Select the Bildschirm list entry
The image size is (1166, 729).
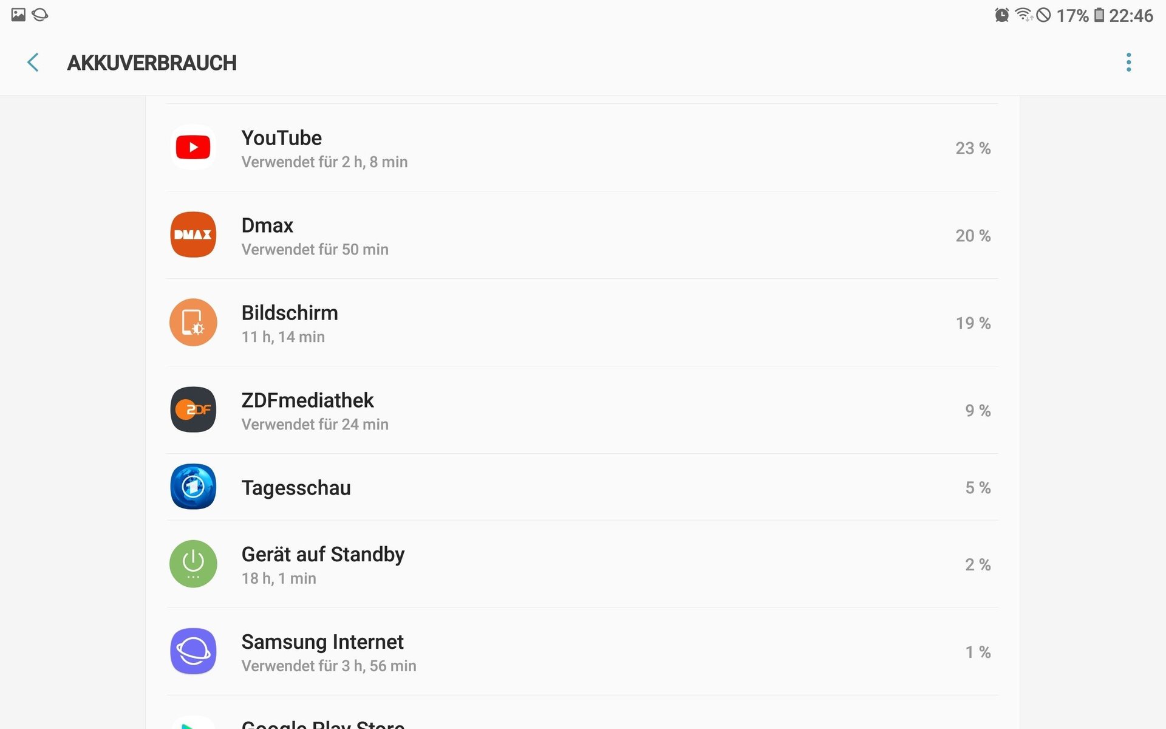pos(582,323)
